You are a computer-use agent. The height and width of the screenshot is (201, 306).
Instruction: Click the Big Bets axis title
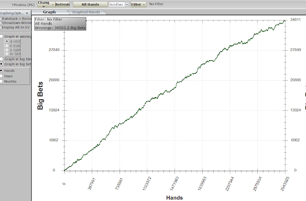coord(40,95)
